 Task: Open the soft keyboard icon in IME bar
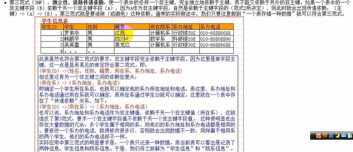click(x=344, y=136)
